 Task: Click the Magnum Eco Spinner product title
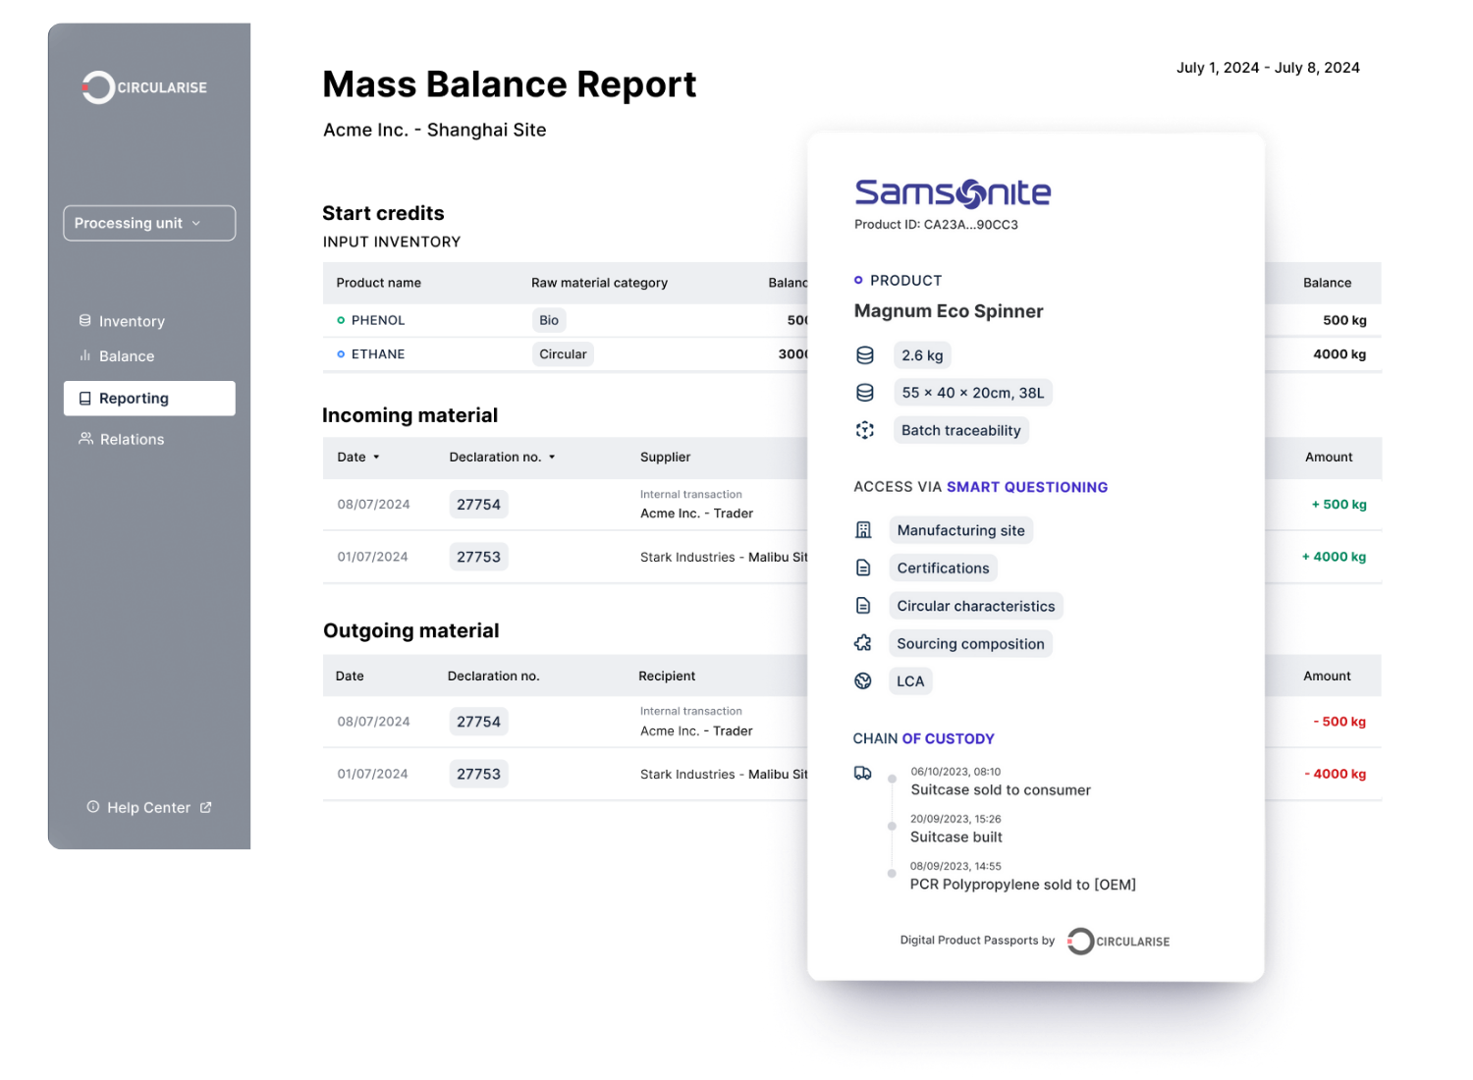click(x=949, y=311)
